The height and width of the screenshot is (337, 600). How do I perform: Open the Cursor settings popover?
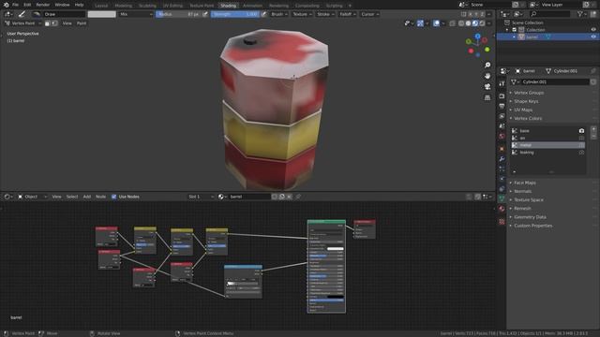pos(369,14)
